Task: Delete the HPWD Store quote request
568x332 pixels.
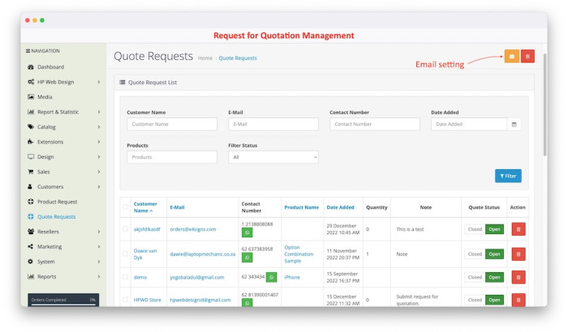Action: (x=519, y=300)
